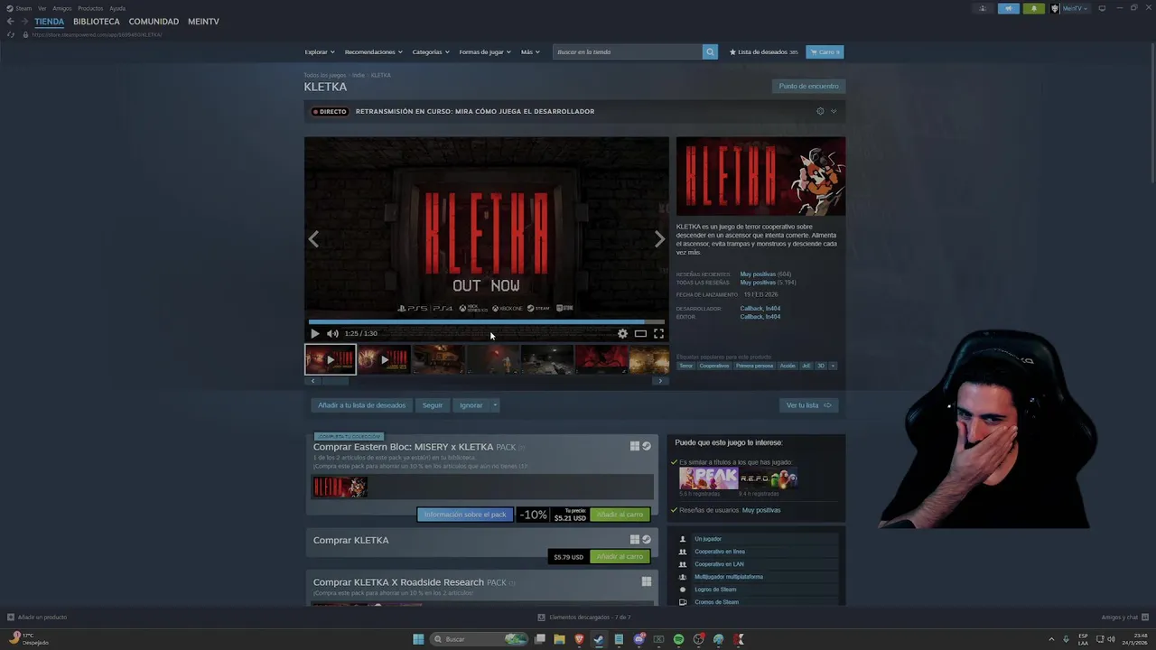The width and height of the screenshot is (1156, 650).
Task: Open Spotify from the taskbar
Action: pyautogui.click(x=678, y=639)
